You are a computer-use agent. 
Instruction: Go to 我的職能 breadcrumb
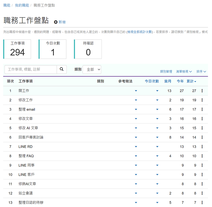pos(22,5)
